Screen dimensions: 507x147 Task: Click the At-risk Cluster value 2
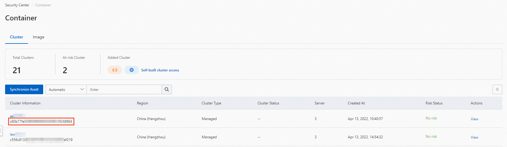pos(65,70)
